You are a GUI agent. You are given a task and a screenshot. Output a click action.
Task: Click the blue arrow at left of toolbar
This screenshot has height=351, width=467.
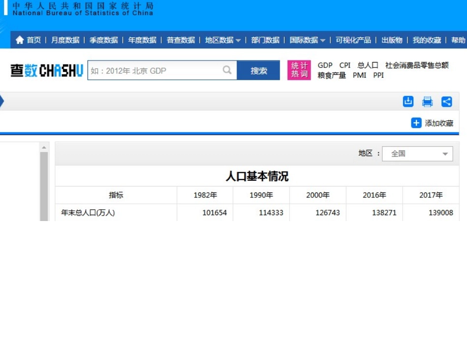(2, 101)
